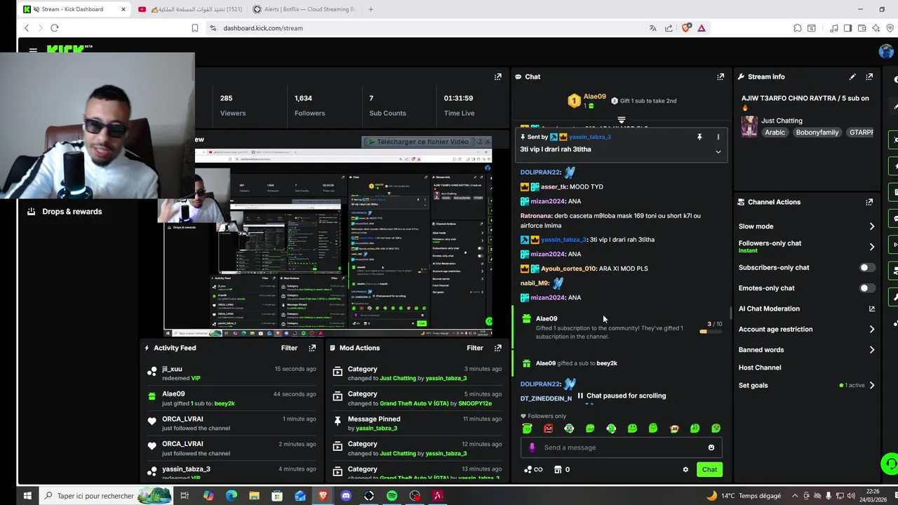Screen dimensions: 898x505
Task: Open Brave Rewards triangle icon
Action: (701, 28)
